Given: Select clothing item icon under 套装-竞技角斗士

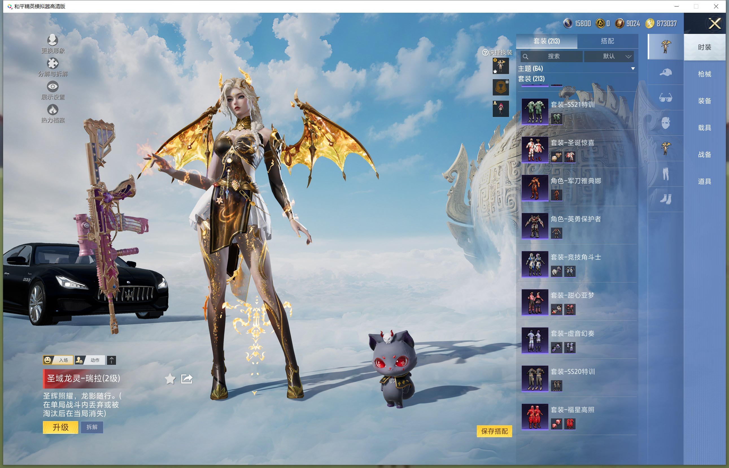Looking at the screenshot, I should click(569, 271).
